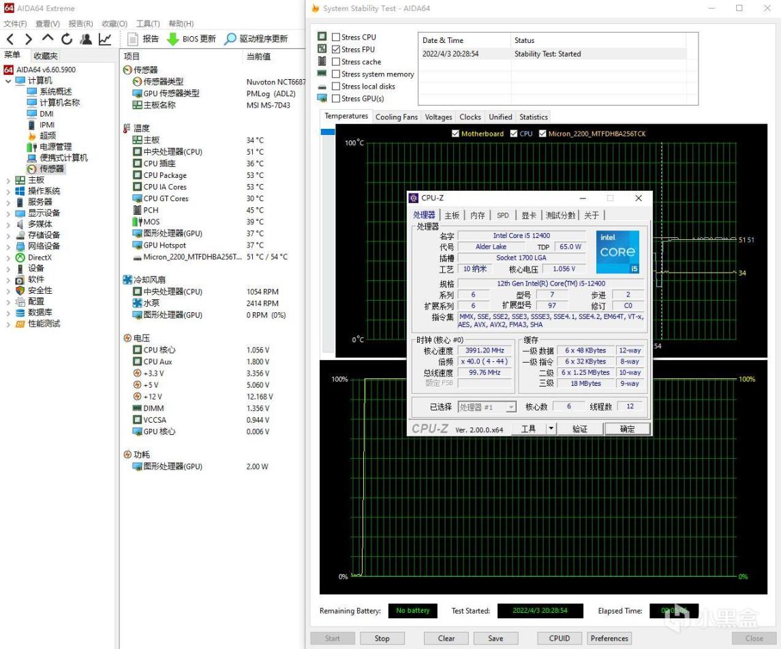Viewport: 781px width, 649px height.
Task: Open the DirectX tree node
Action: click(39, 258)
